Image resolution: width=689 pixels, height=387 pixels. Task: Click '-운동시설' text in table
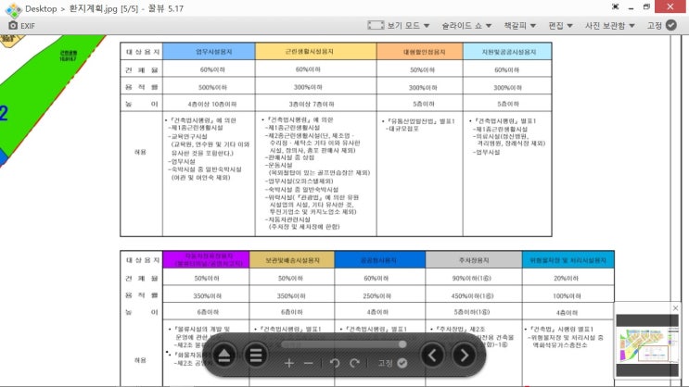(278, 166)
